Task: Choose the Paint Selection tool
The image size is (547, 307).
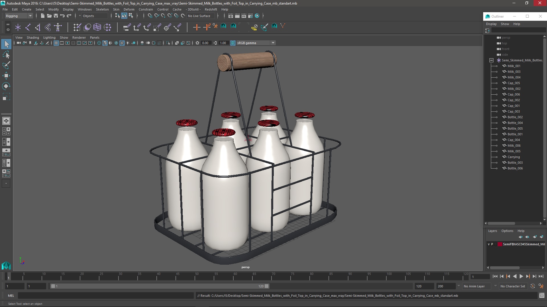Action: pos(6,65)
